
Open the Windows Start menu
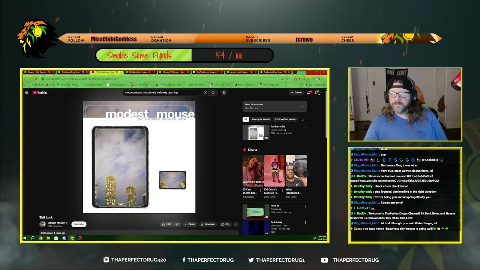coord(25,238)
